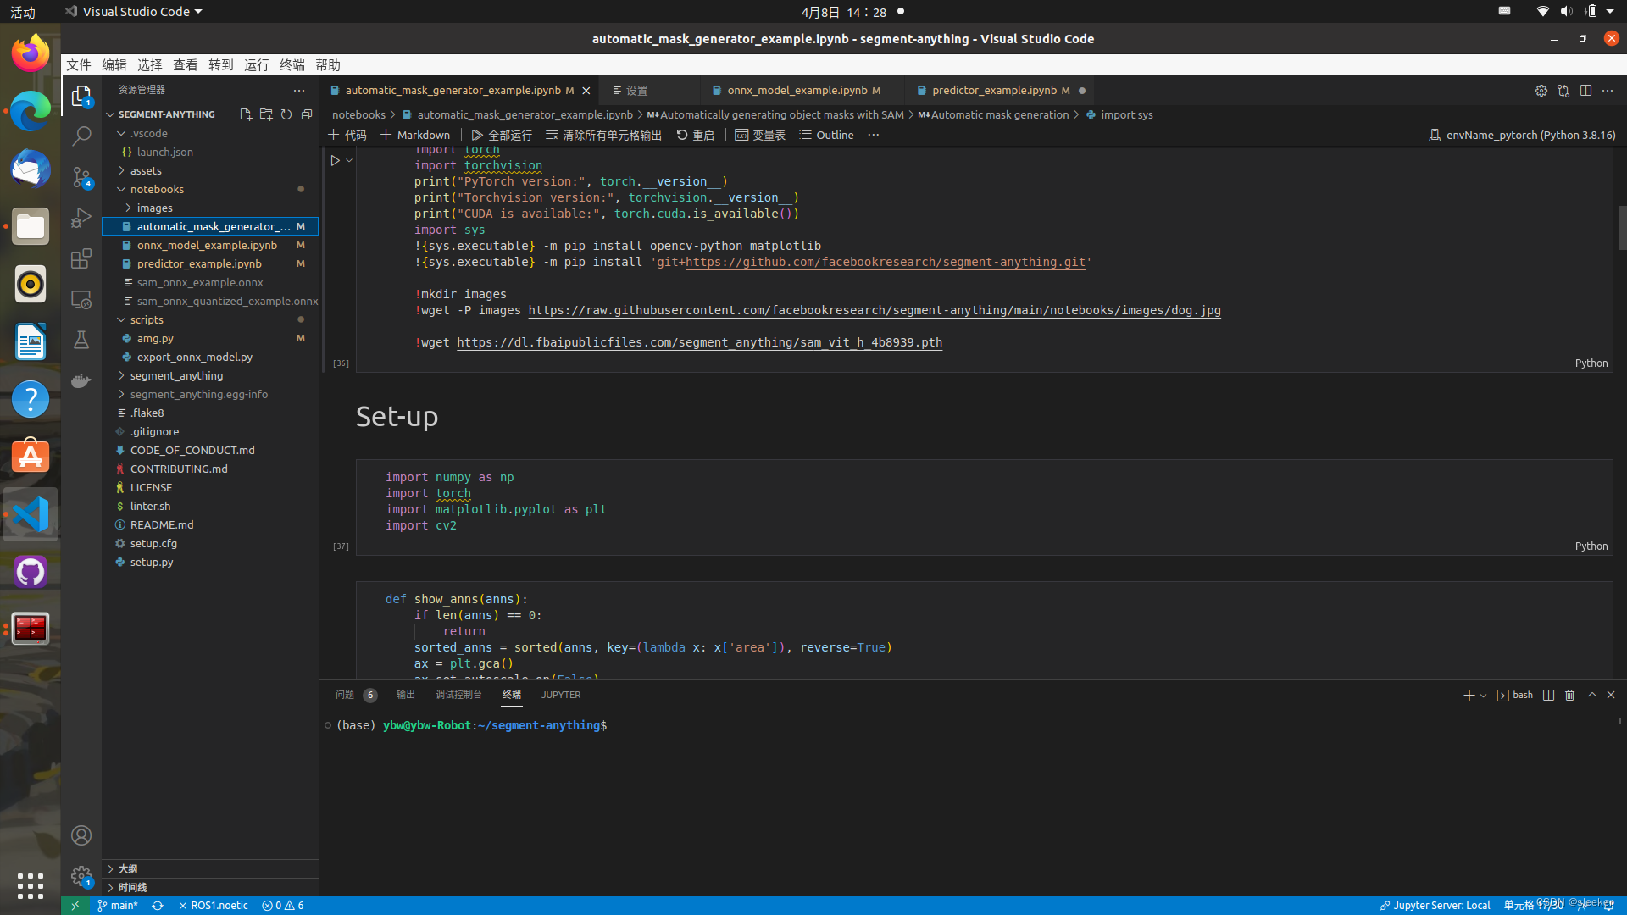
Task: Open new terminal profile dropdown arrow
Action: click(x=1483, y=696)
